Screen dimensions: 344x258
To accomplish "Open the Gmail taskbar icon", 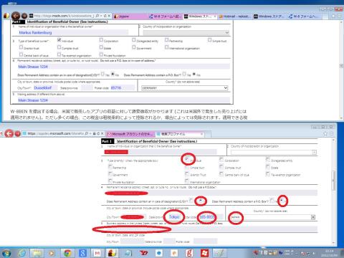I will click(97, 253).
